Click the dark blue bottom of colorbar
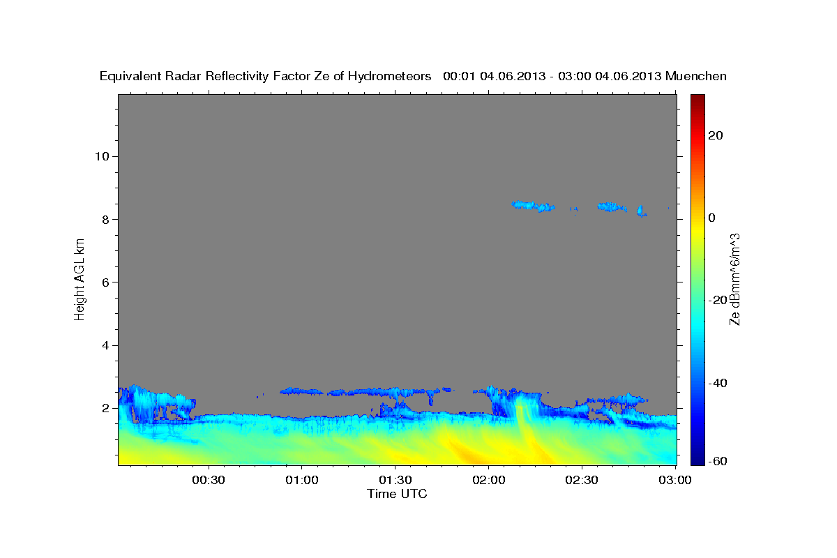 click(697, 459)
